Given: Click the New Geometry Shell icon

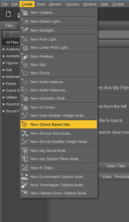Looking at the screenshot, I should pos(25,98).
